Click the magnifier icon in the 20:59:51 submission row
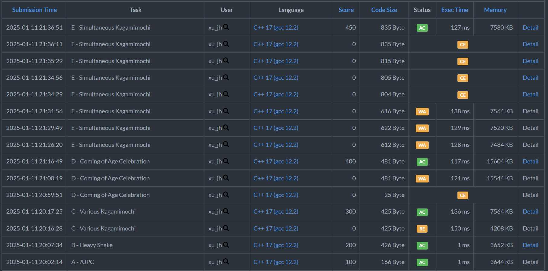 point(226,195)
